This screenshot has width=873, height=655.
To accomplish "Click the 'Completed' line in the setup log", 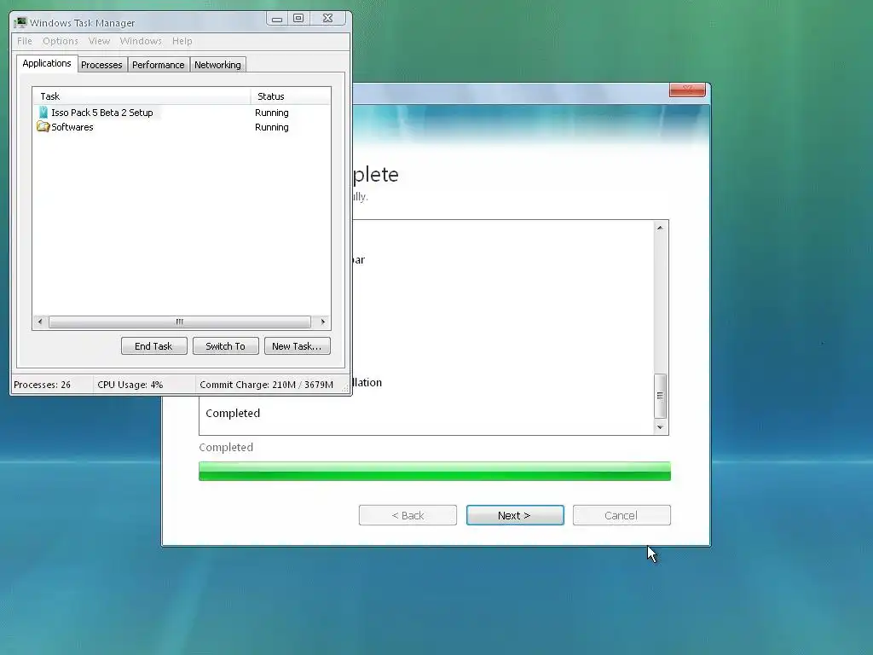I will [233, 414].
